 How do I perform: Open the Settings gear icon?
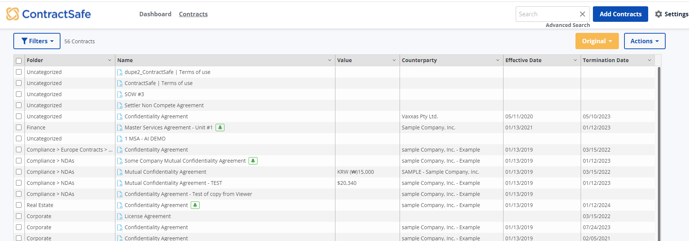click(x=659, y=14)
